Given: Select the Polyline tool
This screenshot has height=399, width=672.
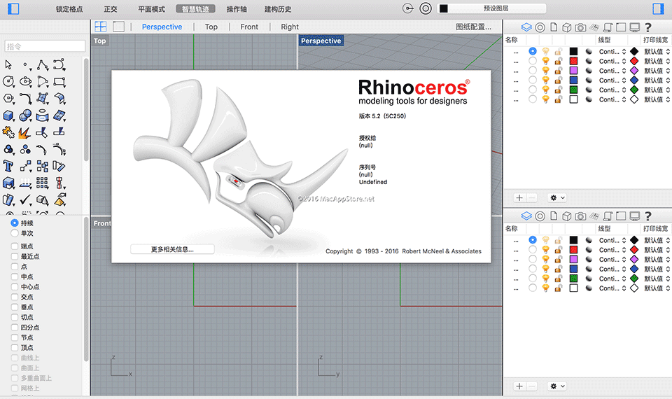Looking at the screenshot, I should coord(43,64).
